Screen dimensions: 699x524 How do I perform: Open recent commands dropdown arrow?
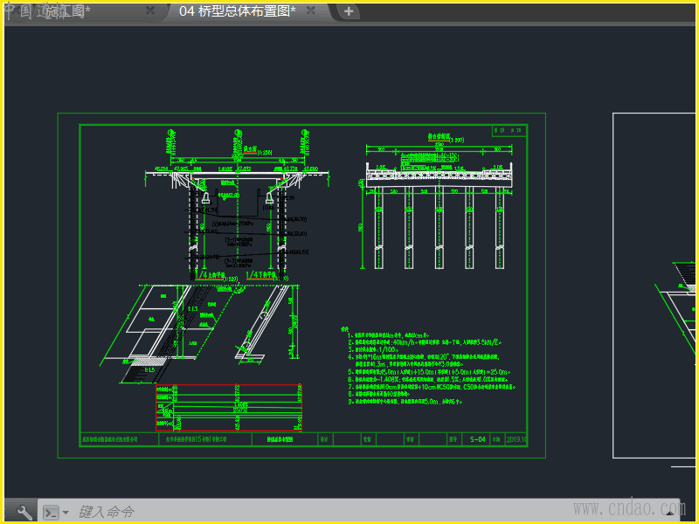tap(66, 512)
